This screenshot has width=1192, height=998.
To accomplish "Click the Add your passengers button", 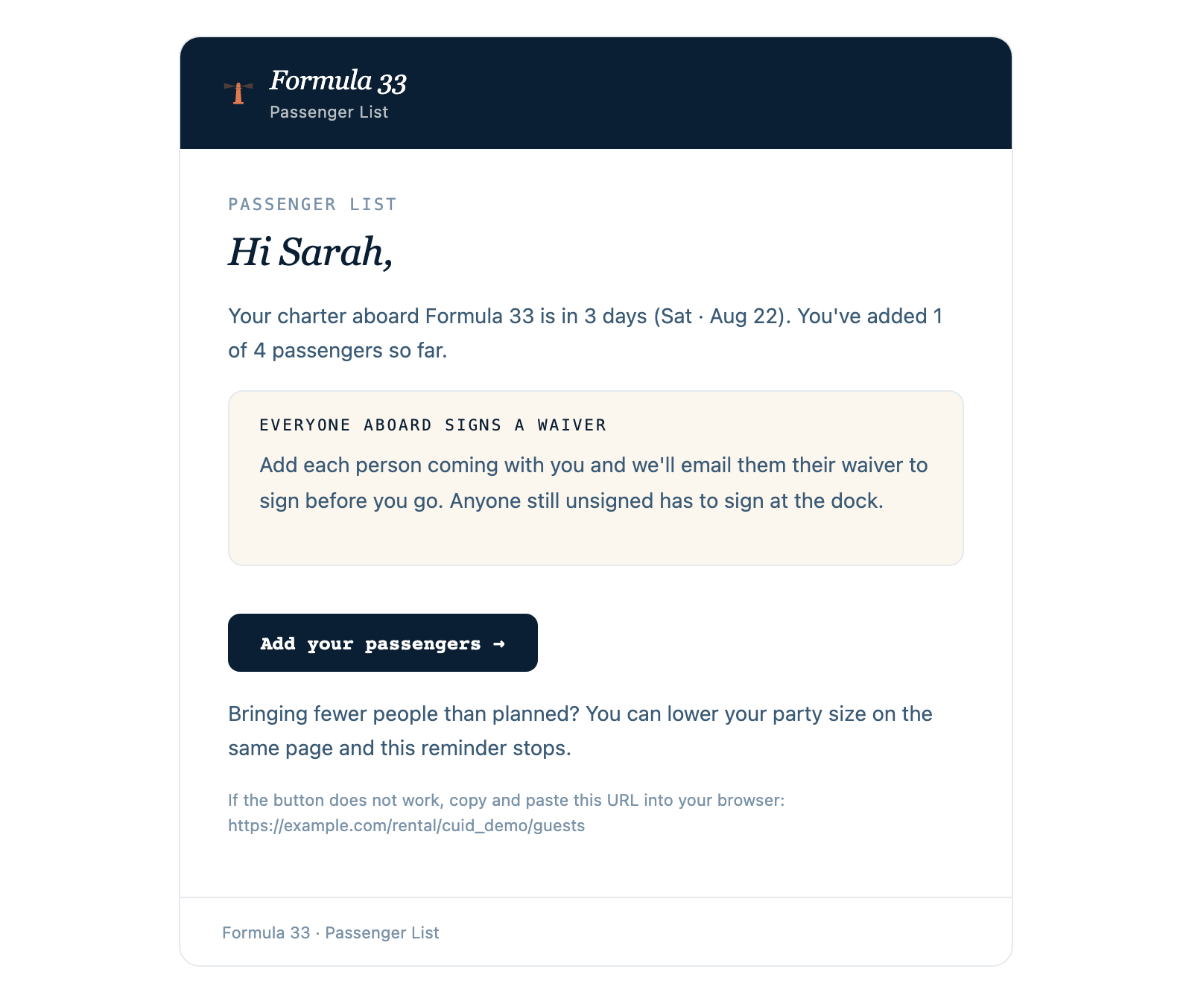I will pyautogui.click(x=383, y=643).
